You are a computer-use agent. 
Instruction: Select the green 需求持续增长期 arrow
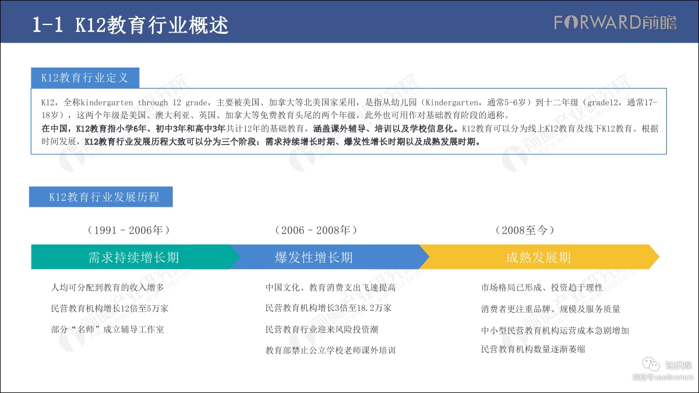click(x=133, y=257)
